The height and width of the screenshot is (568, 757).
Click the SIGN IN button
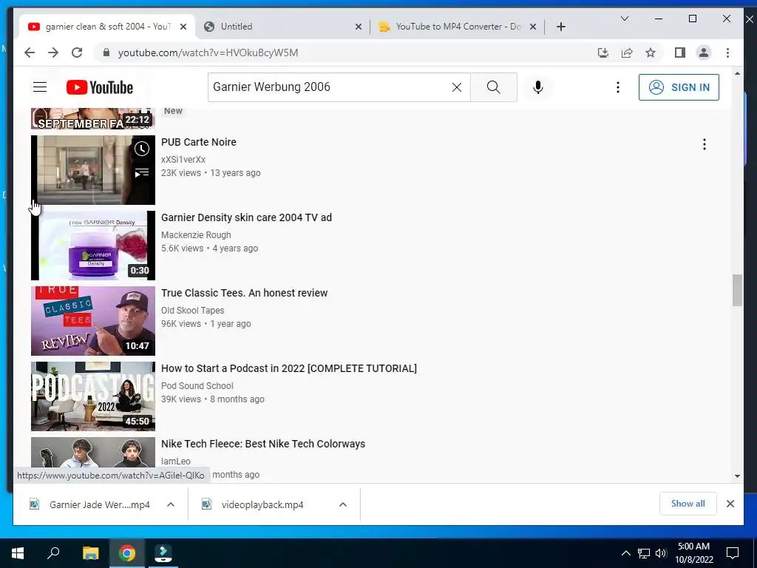(679, 87)
